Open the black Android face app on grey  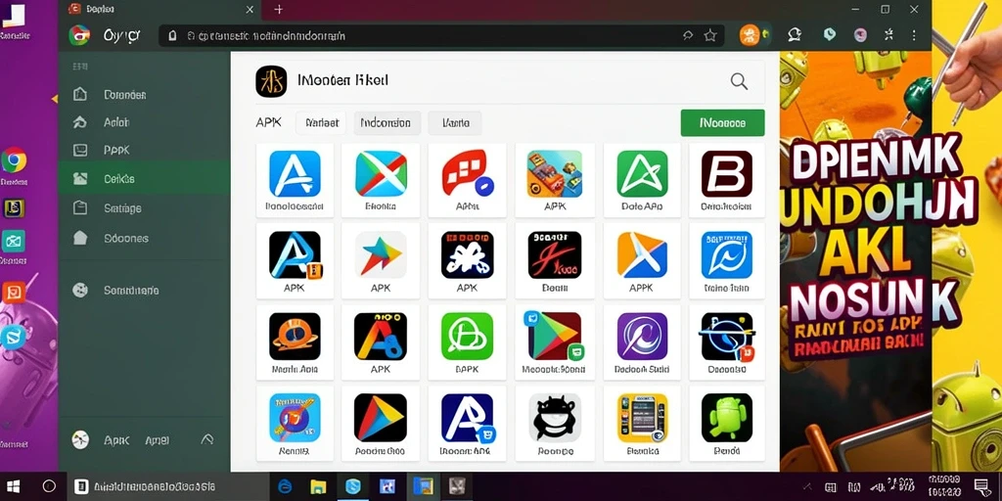[x=554, y=418]
